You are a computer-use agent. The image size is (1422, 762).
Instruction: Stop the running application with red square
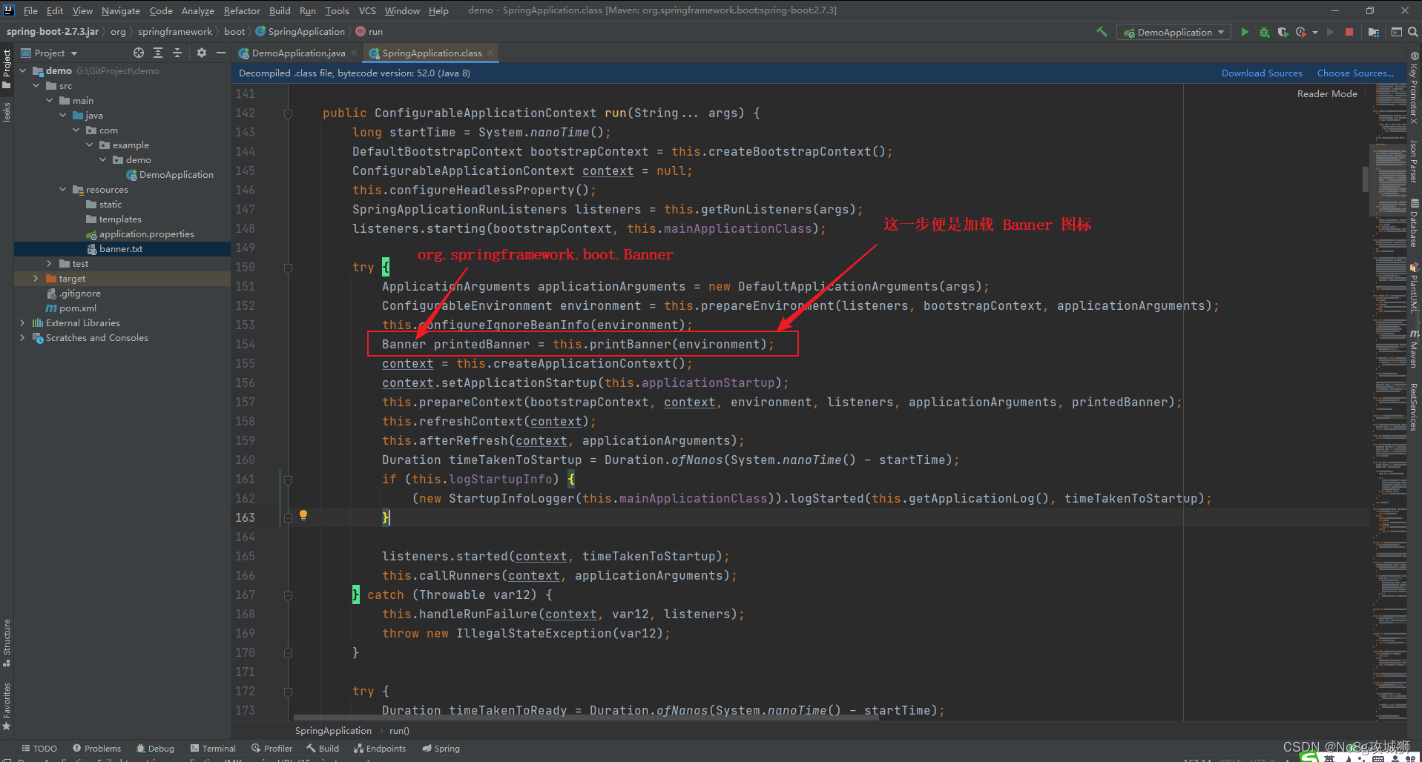click(1349, 32)
